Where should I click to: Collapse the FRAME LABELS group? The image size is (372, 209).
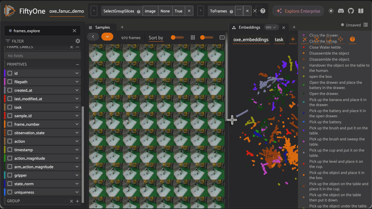(77, 47)
